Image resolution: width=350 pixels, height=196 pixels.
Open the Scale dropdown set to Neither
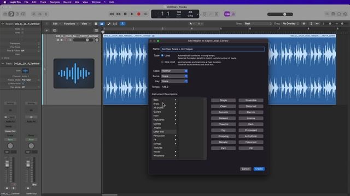(174, 71)
